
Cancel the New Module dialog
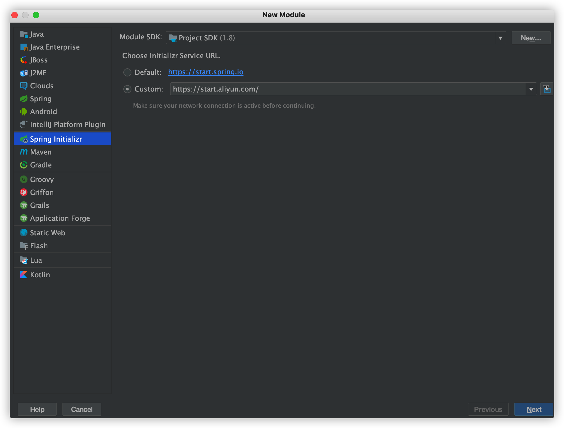82,409
